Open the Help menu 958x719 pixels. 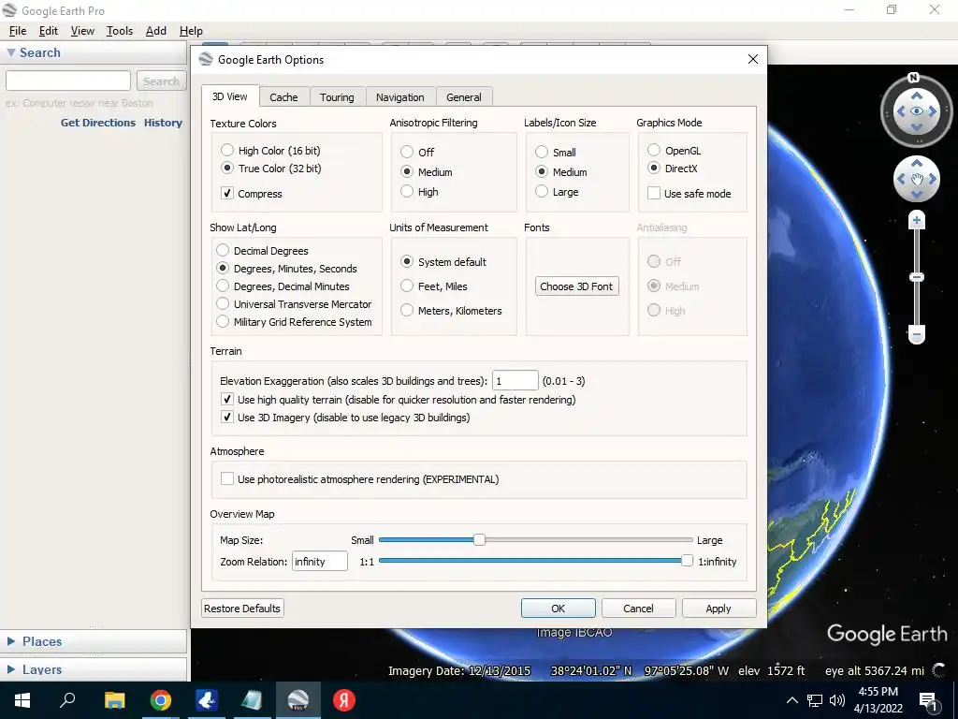(191, 31)
